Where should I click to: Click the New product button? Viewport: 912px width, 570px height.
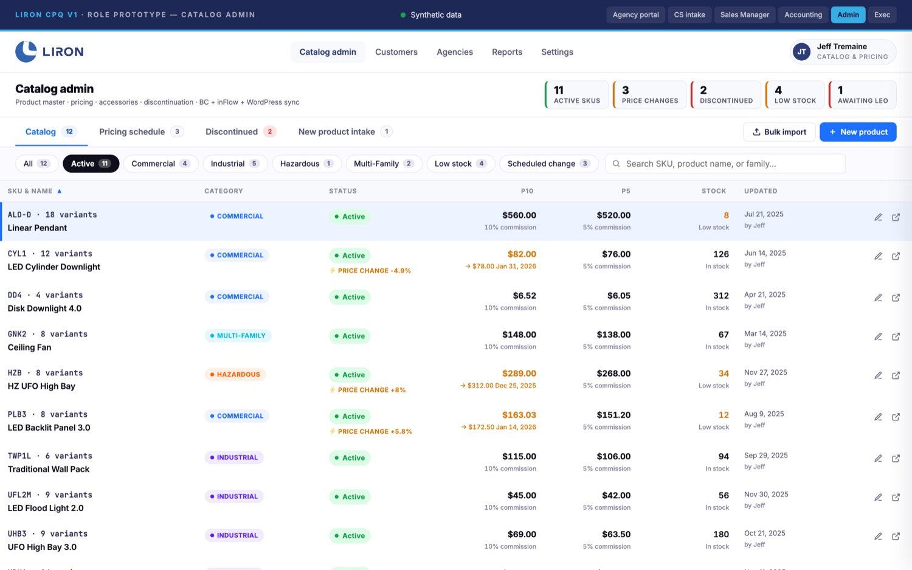(x=858, y=132)
